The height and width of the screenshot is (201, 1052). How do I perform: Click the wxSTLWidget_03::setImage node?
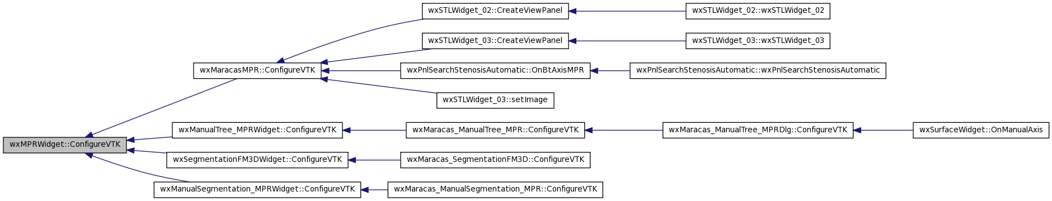495,100
